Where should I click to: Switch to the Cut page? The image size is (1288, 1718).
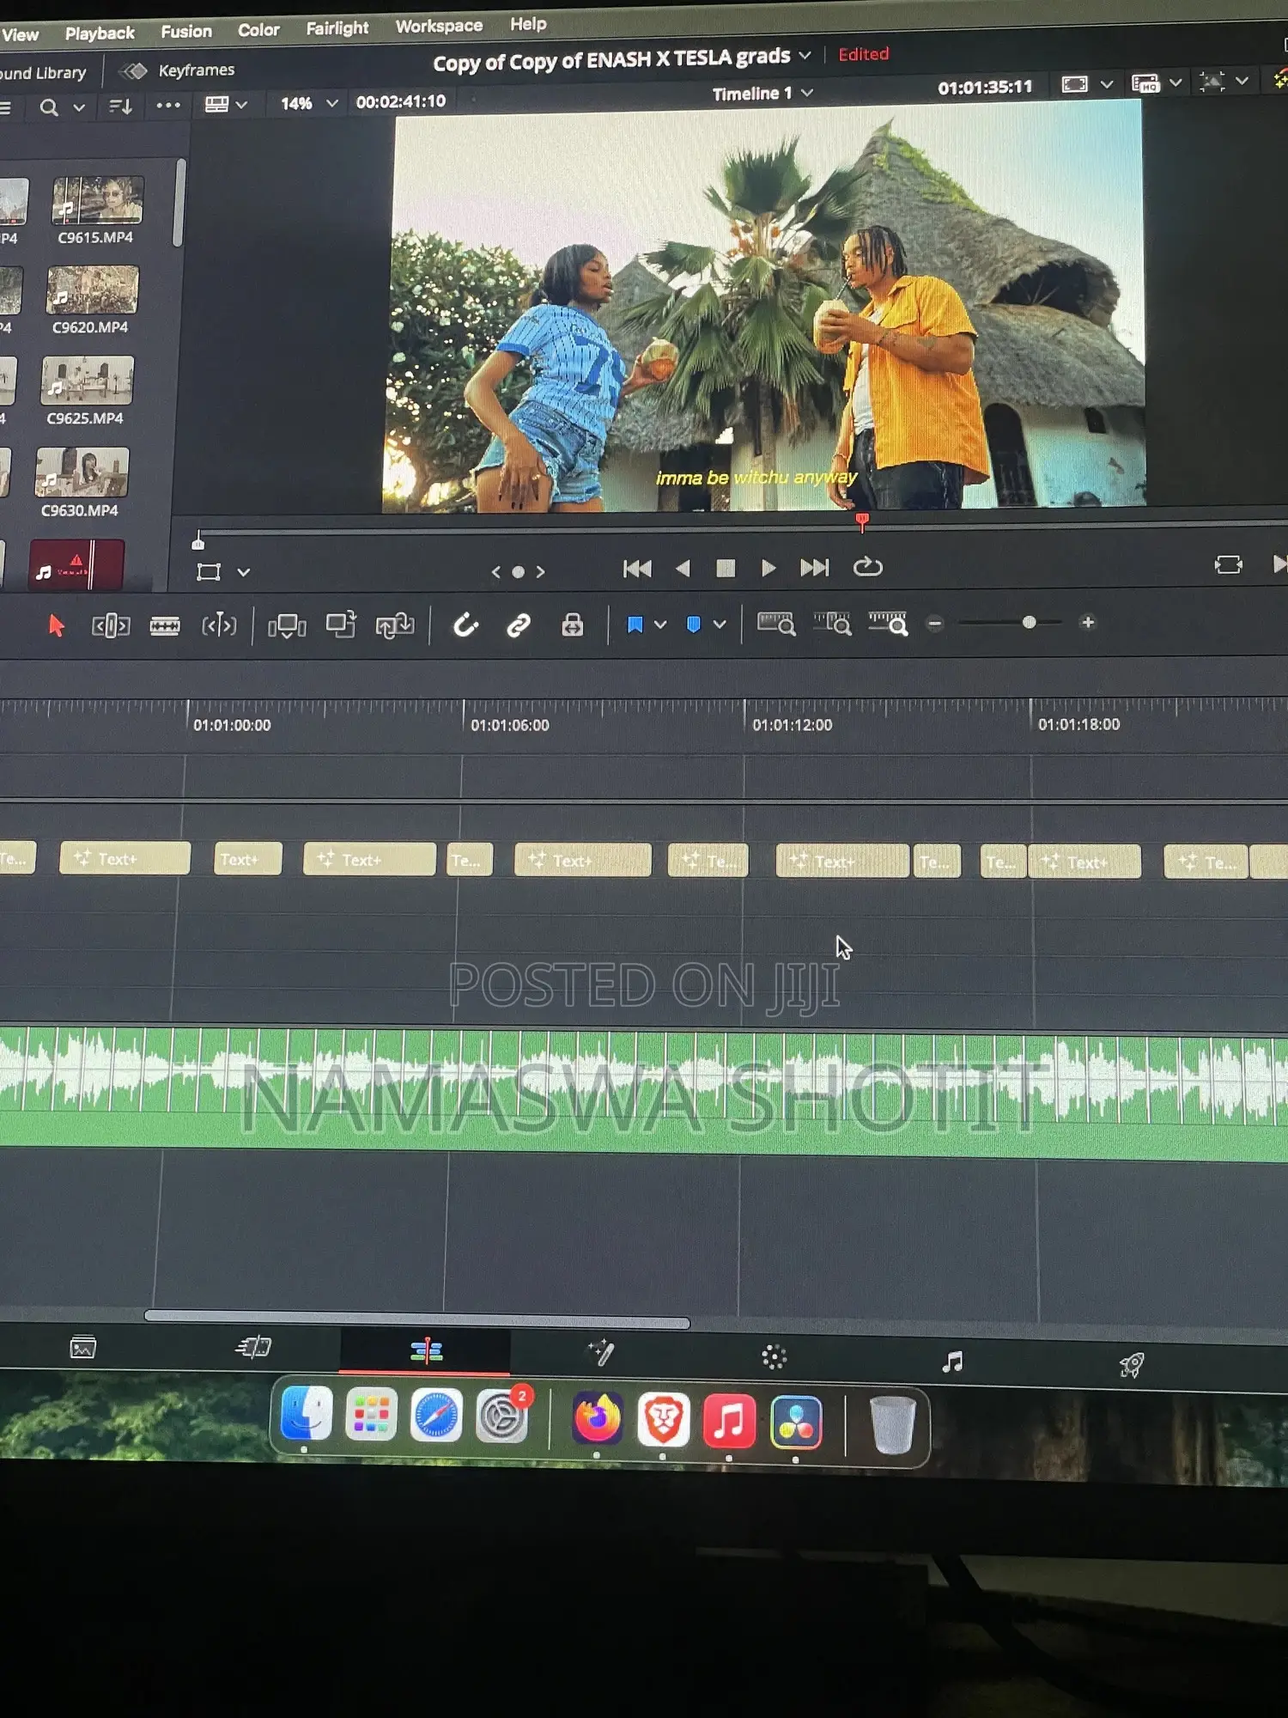[253, 1348]
